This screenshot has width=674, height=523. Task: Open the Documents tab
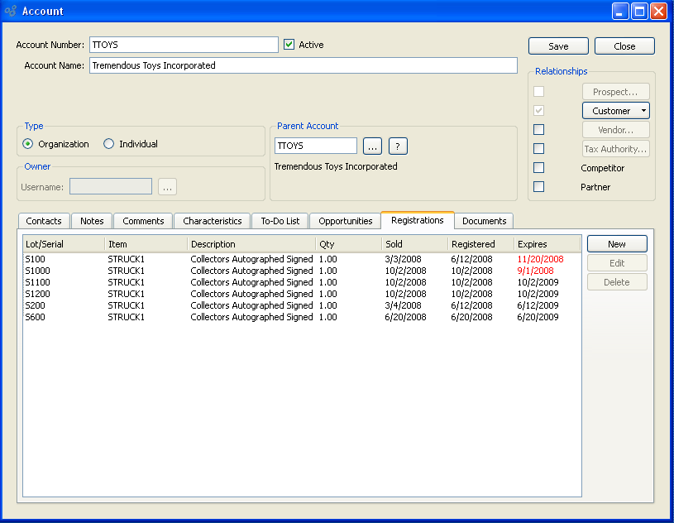click(484, 221)
